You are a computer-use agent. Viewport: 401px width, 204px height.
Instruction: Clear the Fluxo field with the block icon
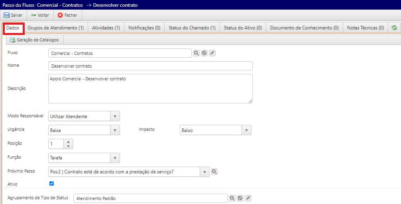(x=204, y=53)
